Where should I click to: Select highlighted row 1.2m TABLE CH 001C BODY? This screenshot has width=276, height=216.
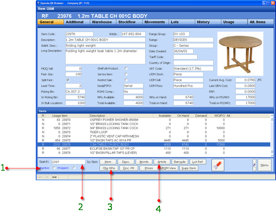coord(154,144)
